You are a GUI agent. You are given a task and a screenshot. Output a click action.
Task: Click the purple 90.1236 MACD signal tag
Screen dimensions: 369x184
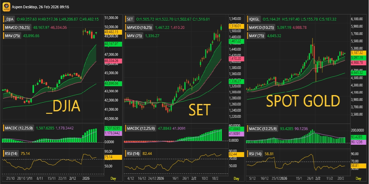pyautogui.click(x=357, y=142)
